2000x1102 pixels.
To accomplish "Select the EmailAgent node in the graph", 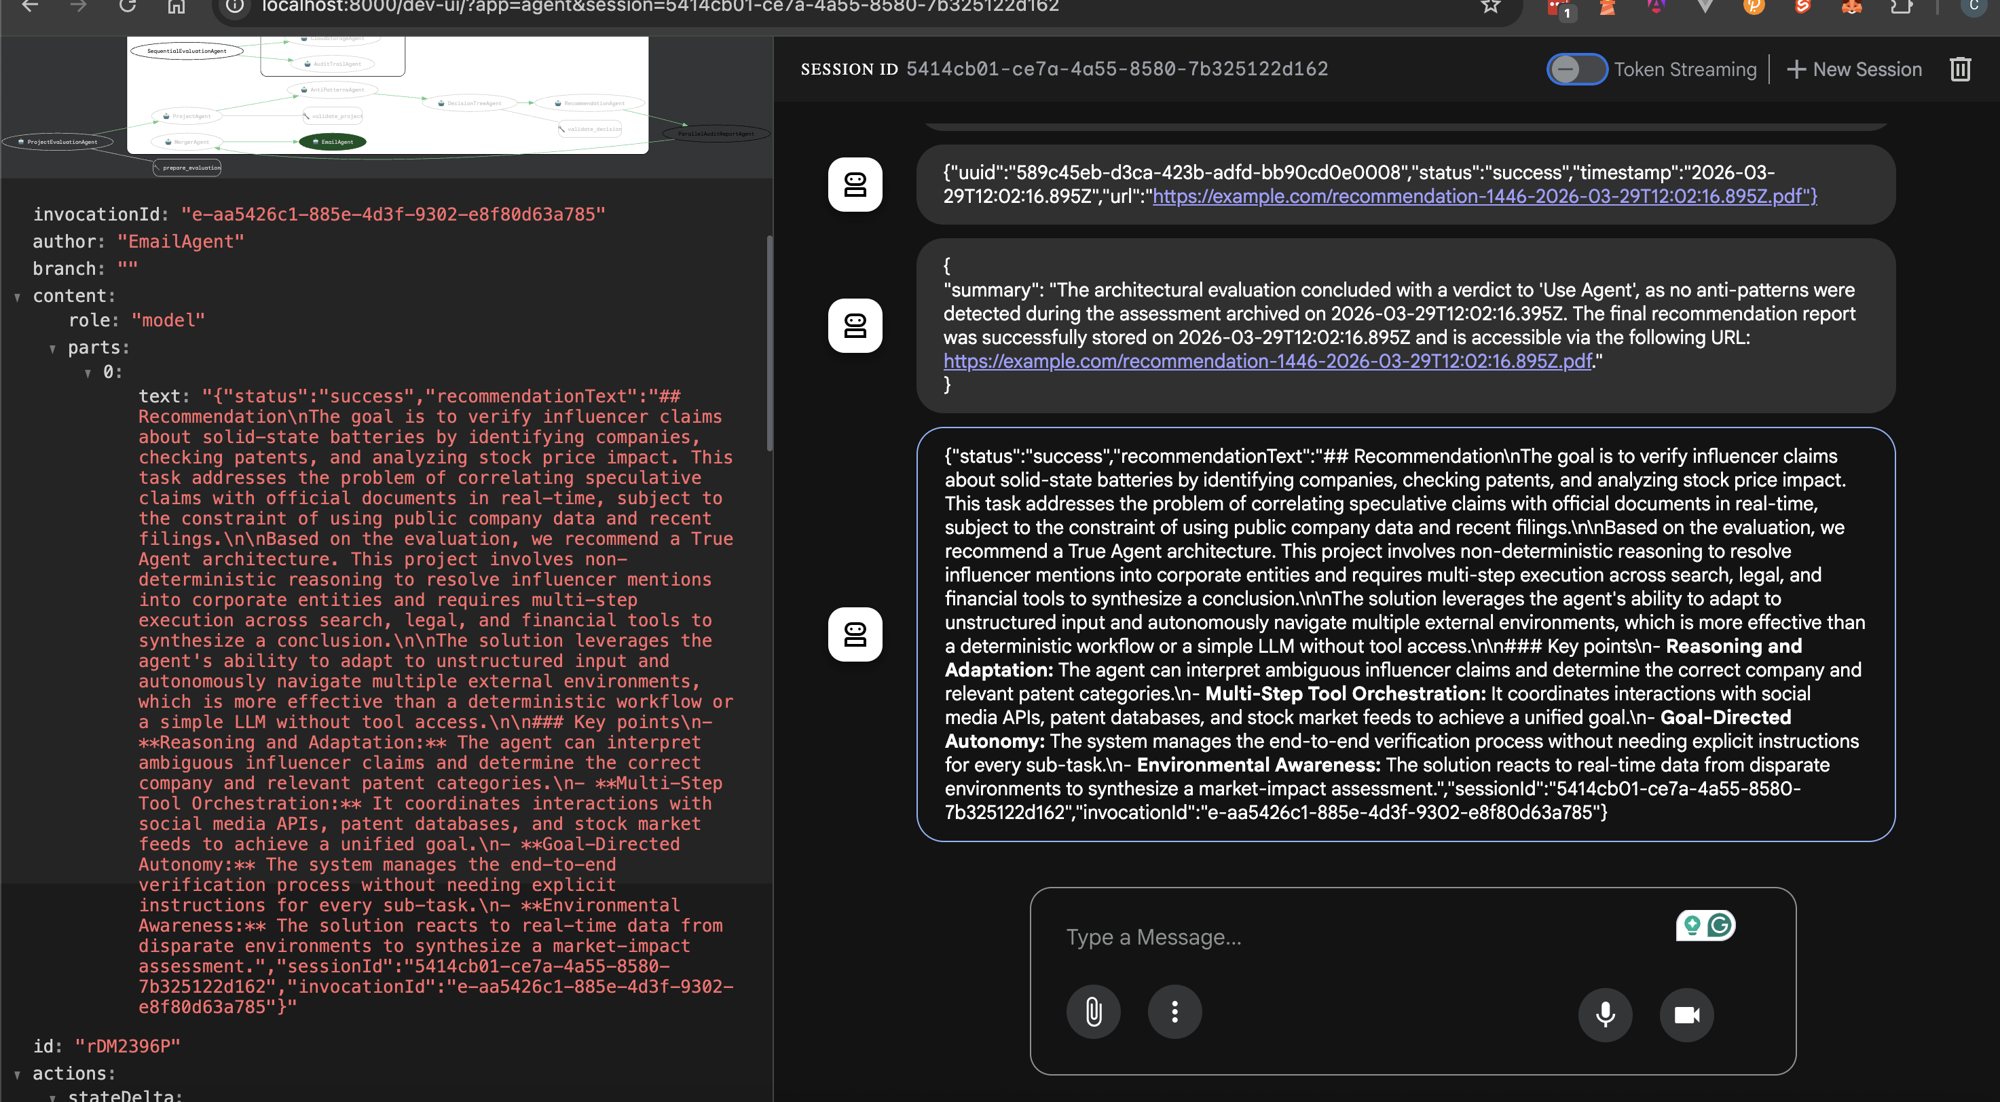I will pyautogui.click(x=333, y=142).
